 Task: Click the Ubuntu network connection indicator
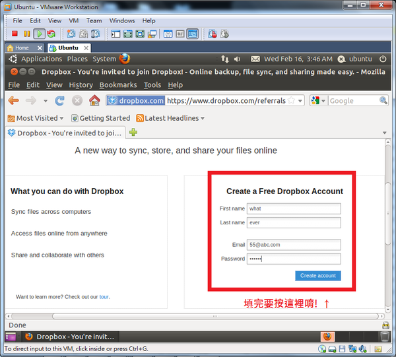225,59
